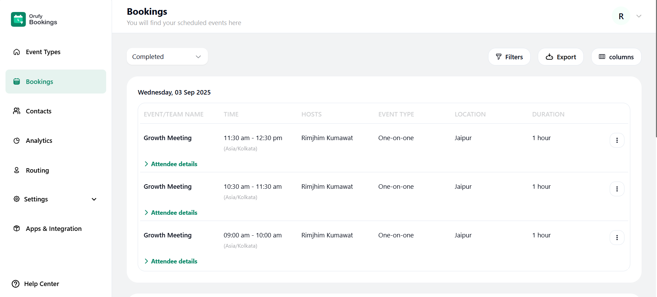
Task: Expand the Settings submenu chevron
Action: [x=94, y=199]
